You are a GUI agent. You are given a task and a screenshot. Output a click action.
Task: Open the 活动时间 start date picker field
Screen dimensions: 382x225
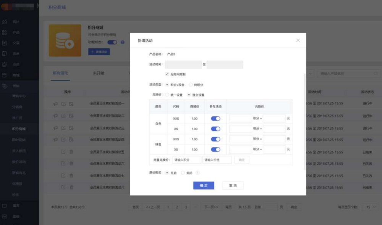tap(183, 64)
